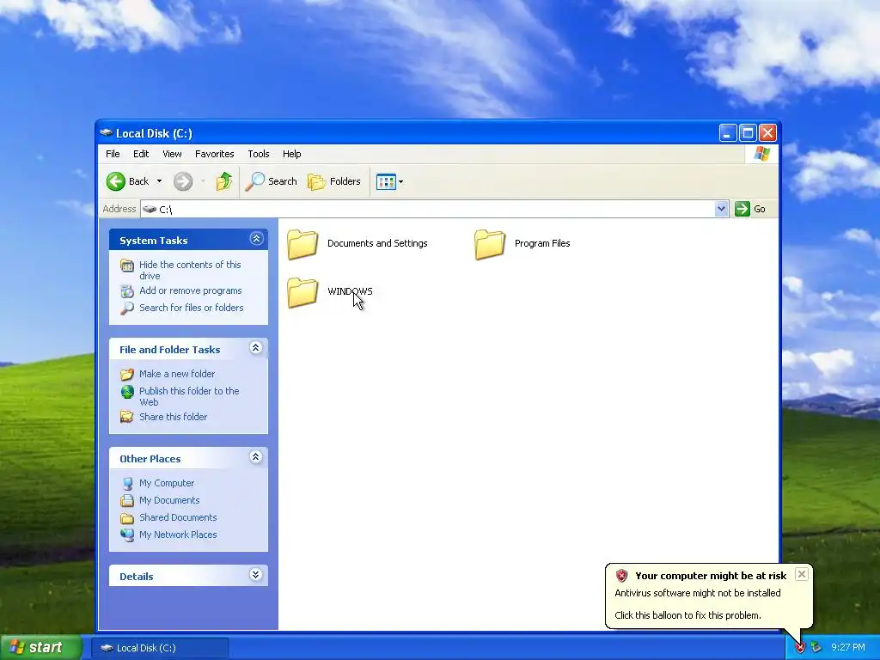Click Local Disk (C:) taskbar button
The image size is (880, 660).
point(160,648)
